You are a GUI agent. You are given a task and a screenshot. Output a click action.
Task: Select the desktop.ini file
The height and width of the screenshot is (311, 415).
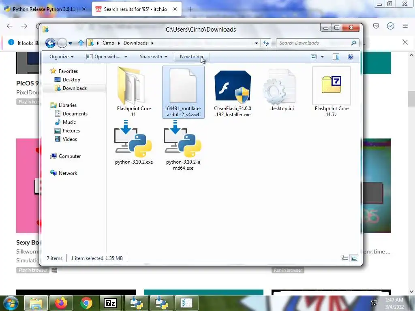pyautogui.click(x=282, y=90)
